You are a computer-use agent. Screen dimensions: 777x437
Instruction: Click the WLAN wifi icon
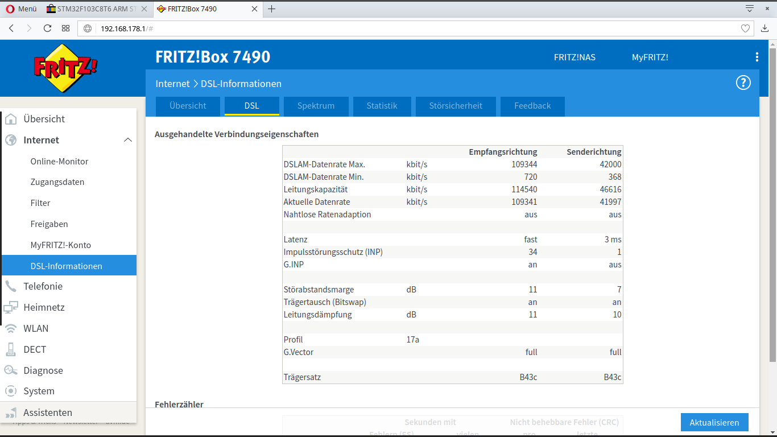point(11,328)
